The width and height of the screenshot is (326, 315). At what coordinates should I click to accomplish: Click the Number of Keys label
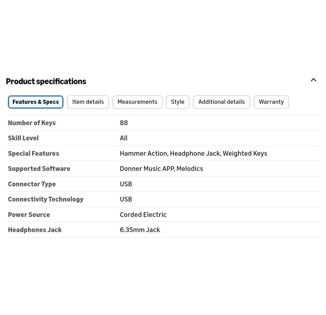coord(32,123)
